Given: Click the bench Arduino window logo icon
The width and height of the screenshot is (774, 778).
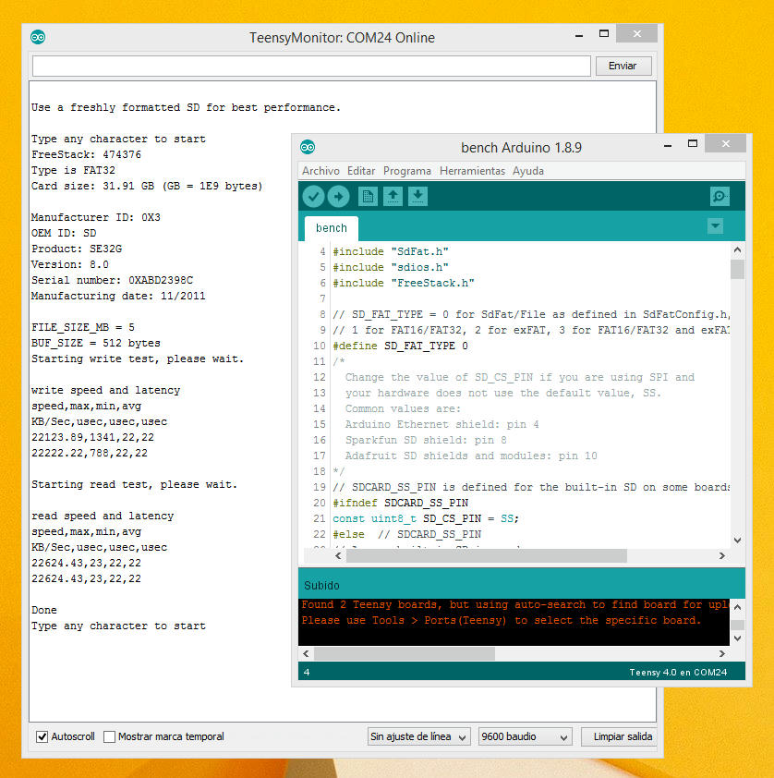Looking at the screenshot, I should [308, 147].
